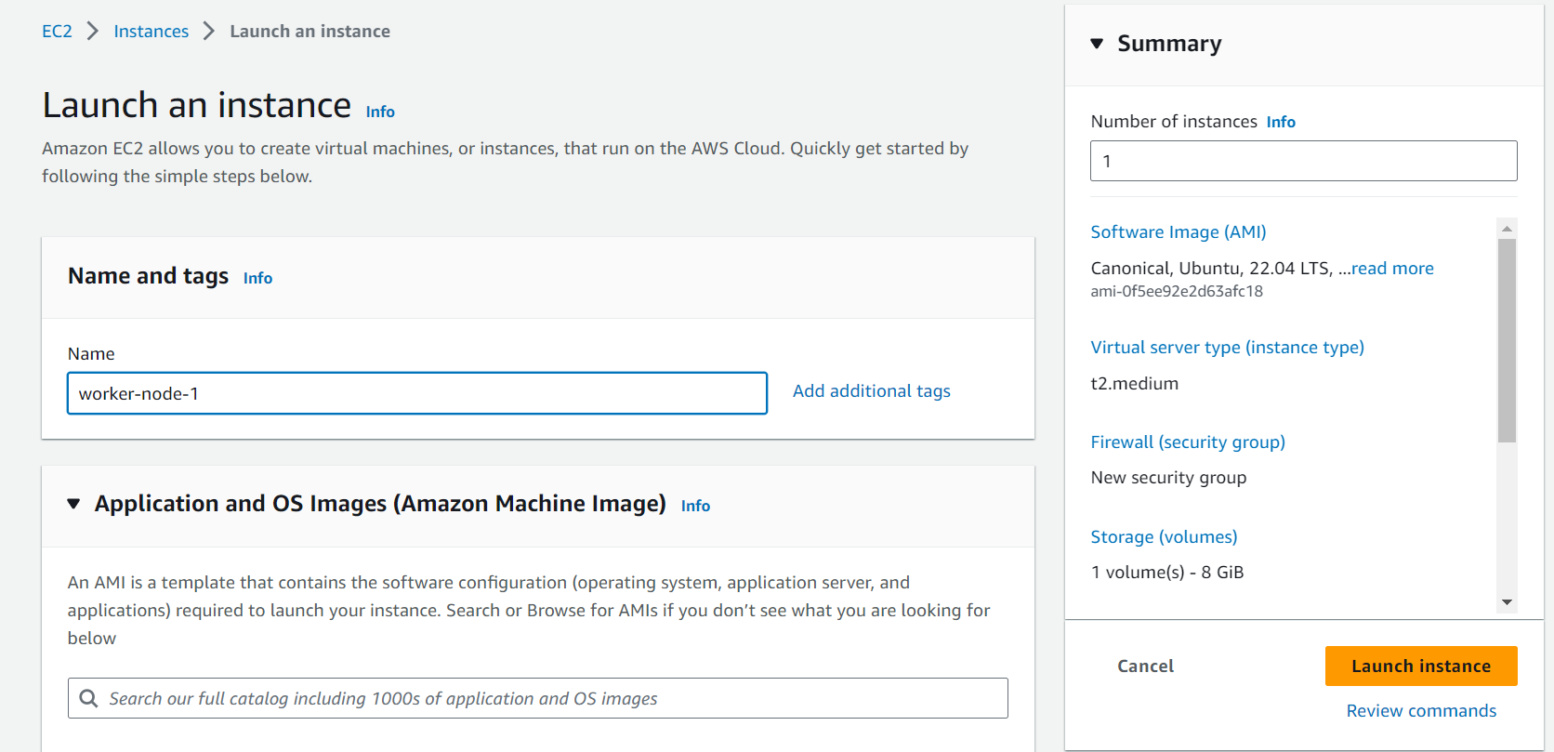Image resolution: width=1554 pixels, height=752 pixels.
Task: Click the search magnifier icon in AMI catalog
Action: point(88,698)
